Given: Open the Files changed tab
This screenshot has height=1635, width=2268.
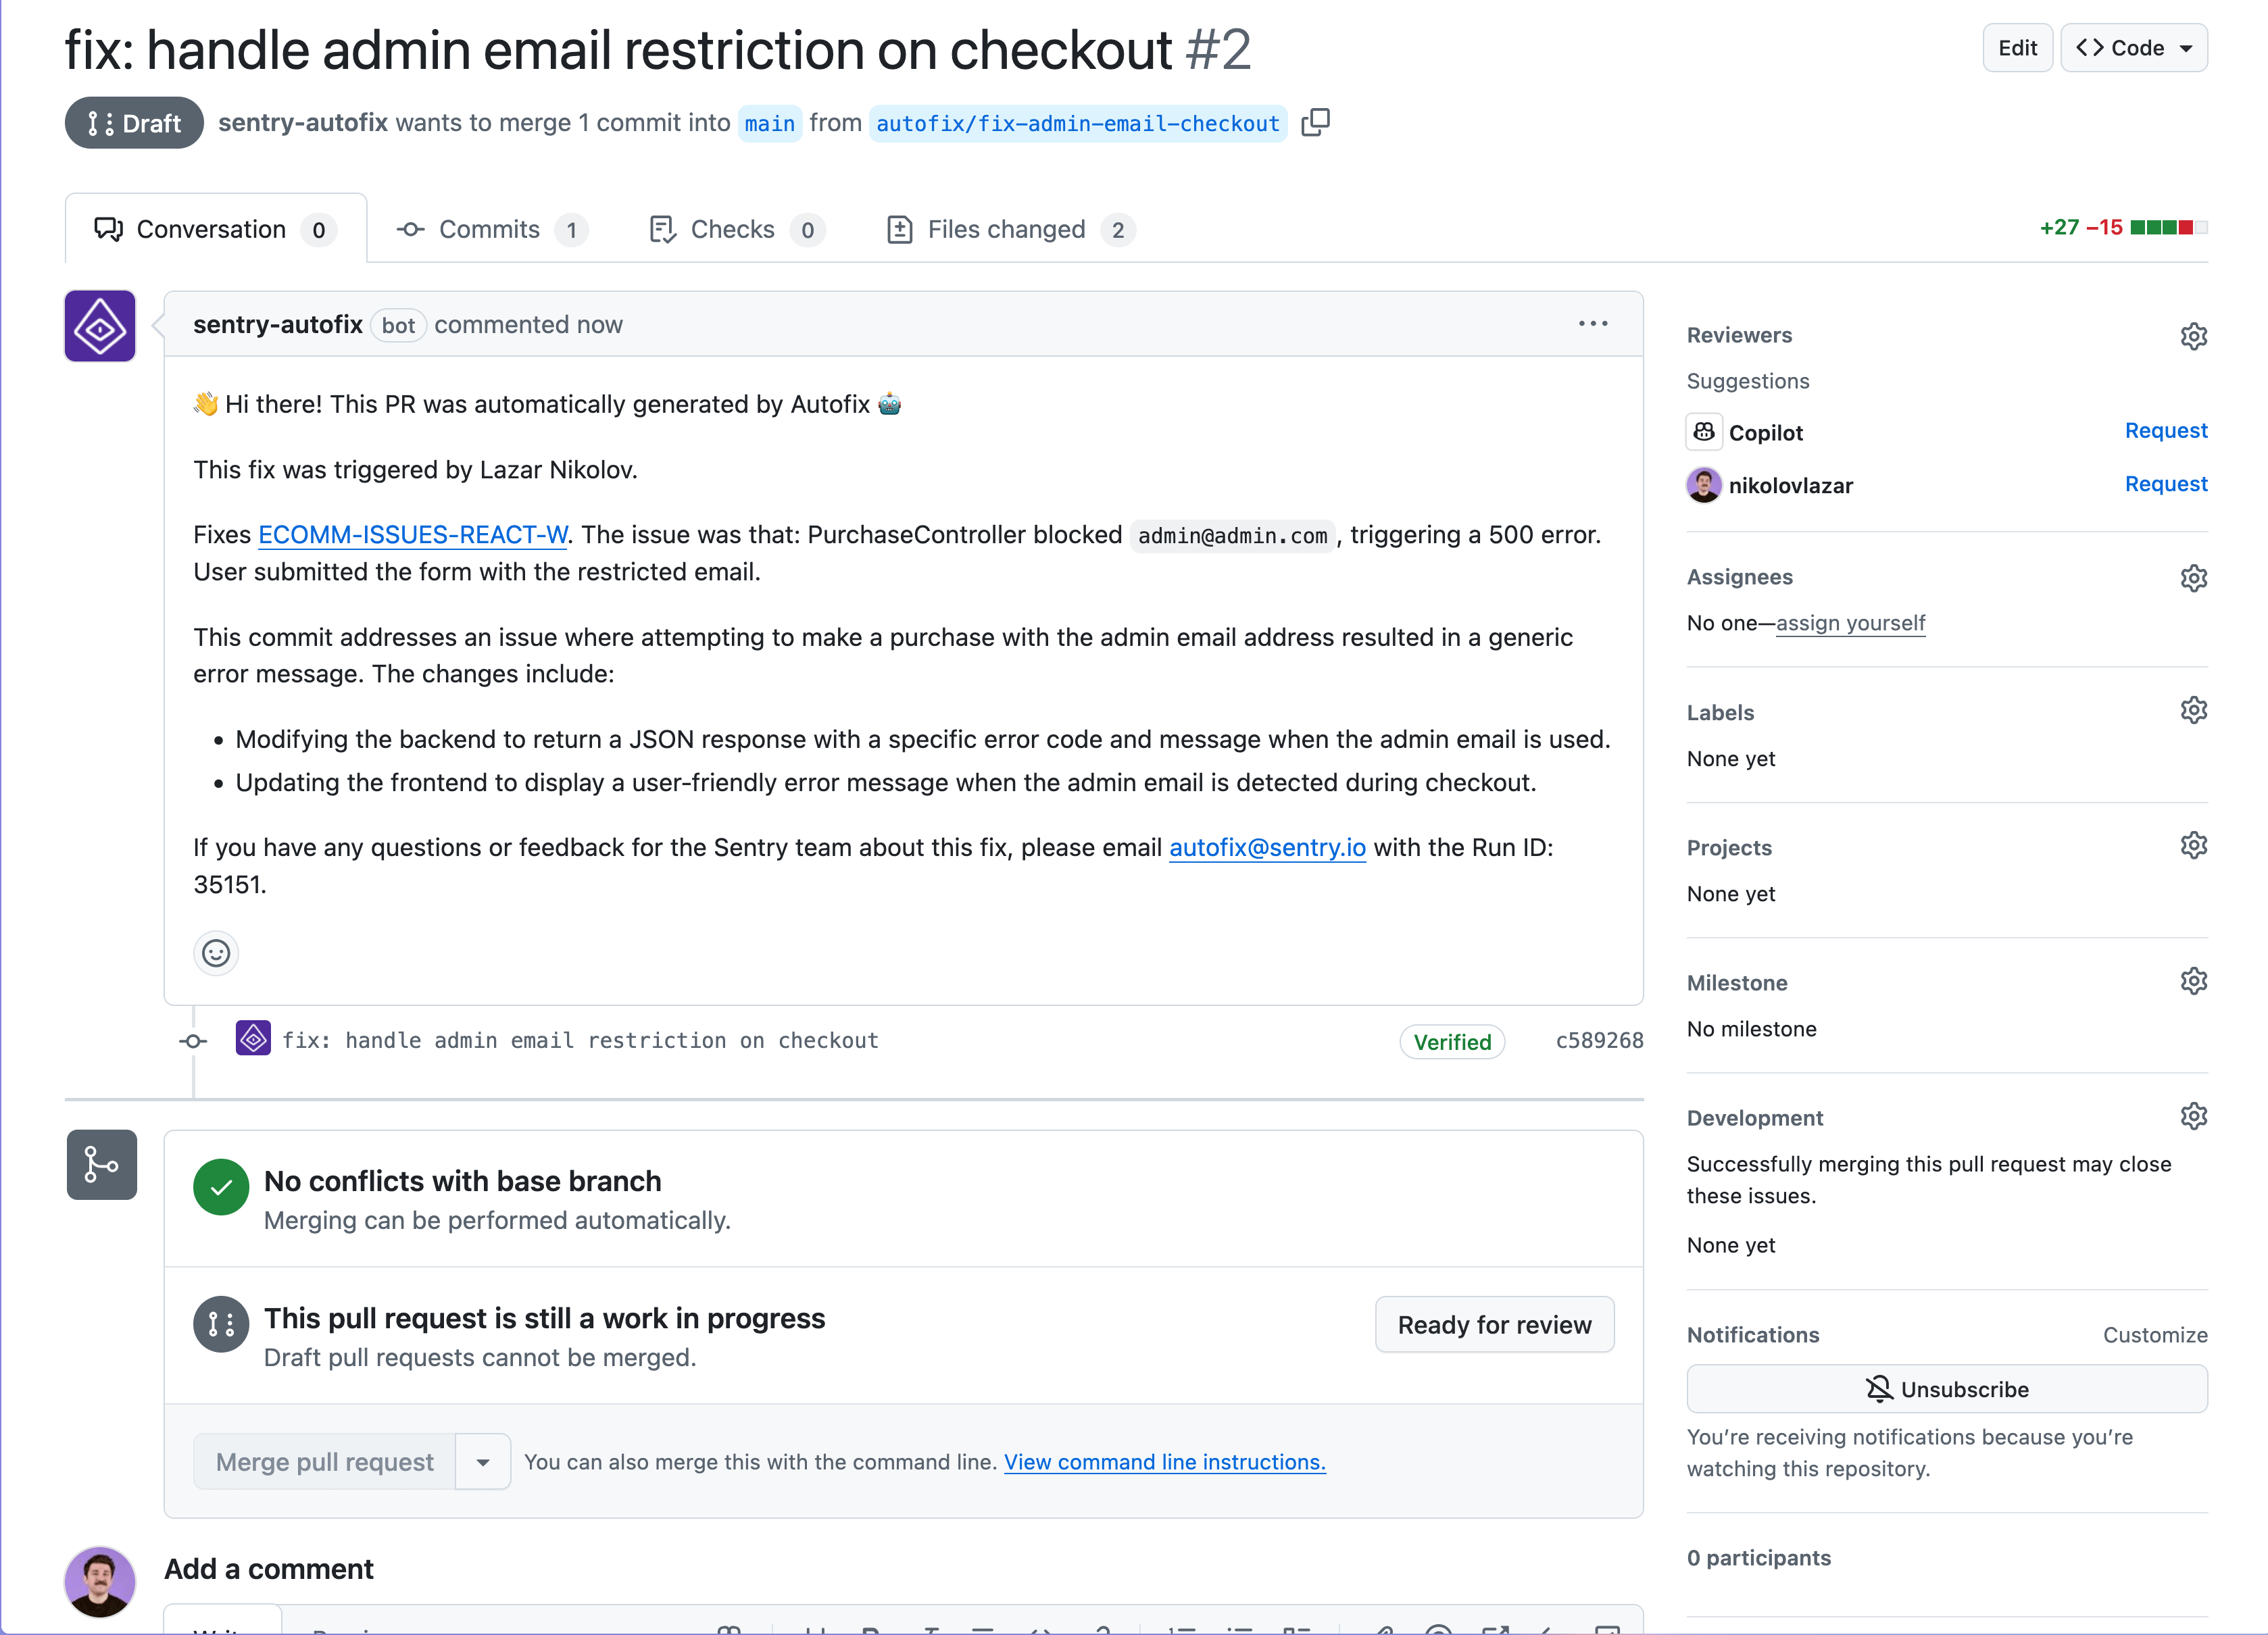Looking at the screenshot, I should pyautogui.click(x=1010, y=229).
